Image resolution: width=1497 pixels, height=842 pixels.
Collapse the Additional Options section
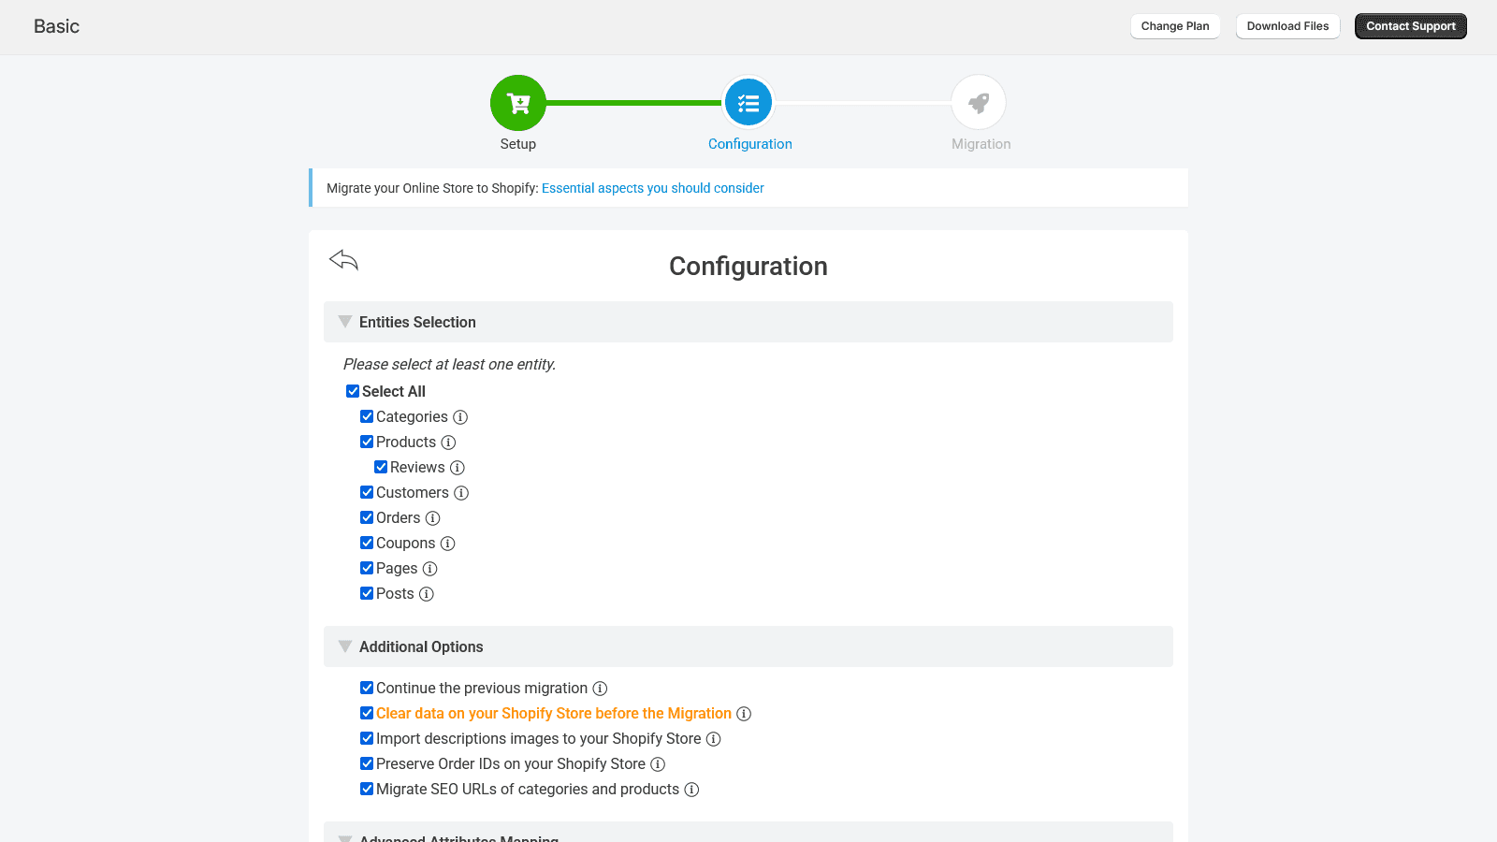(748, 646)
